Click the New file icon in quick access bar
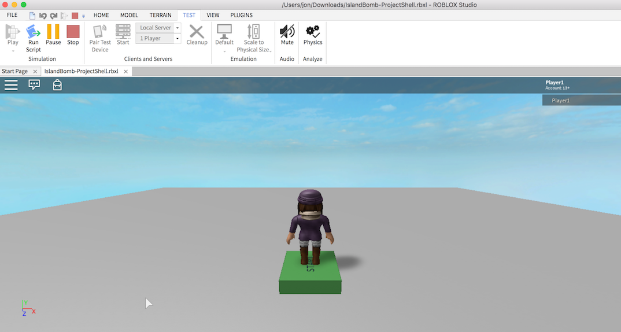621x332 pixels. click(x=32, y=16)
